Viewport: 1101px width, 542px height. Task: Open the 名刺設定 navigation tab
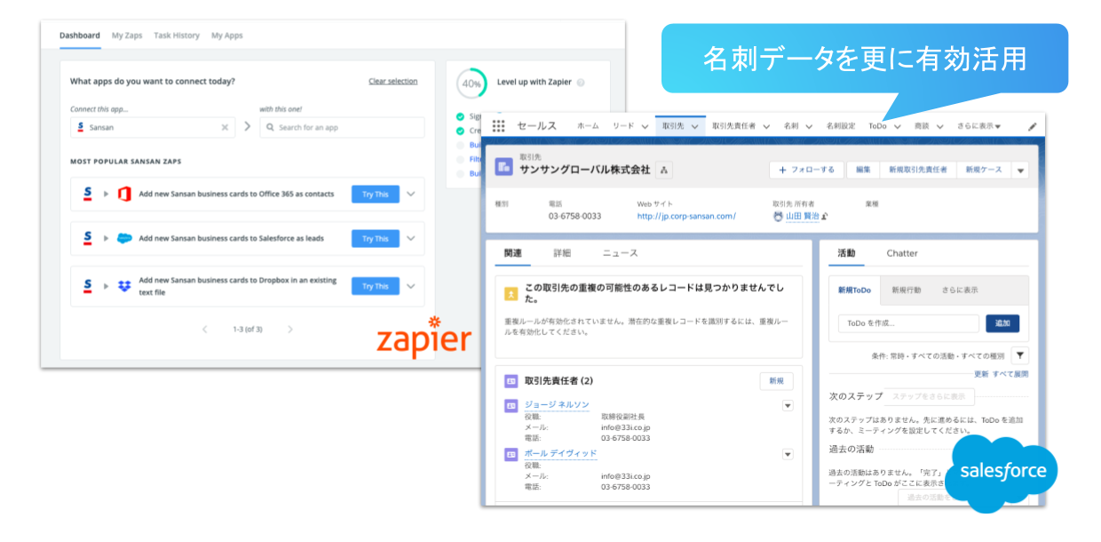(841, 126)
